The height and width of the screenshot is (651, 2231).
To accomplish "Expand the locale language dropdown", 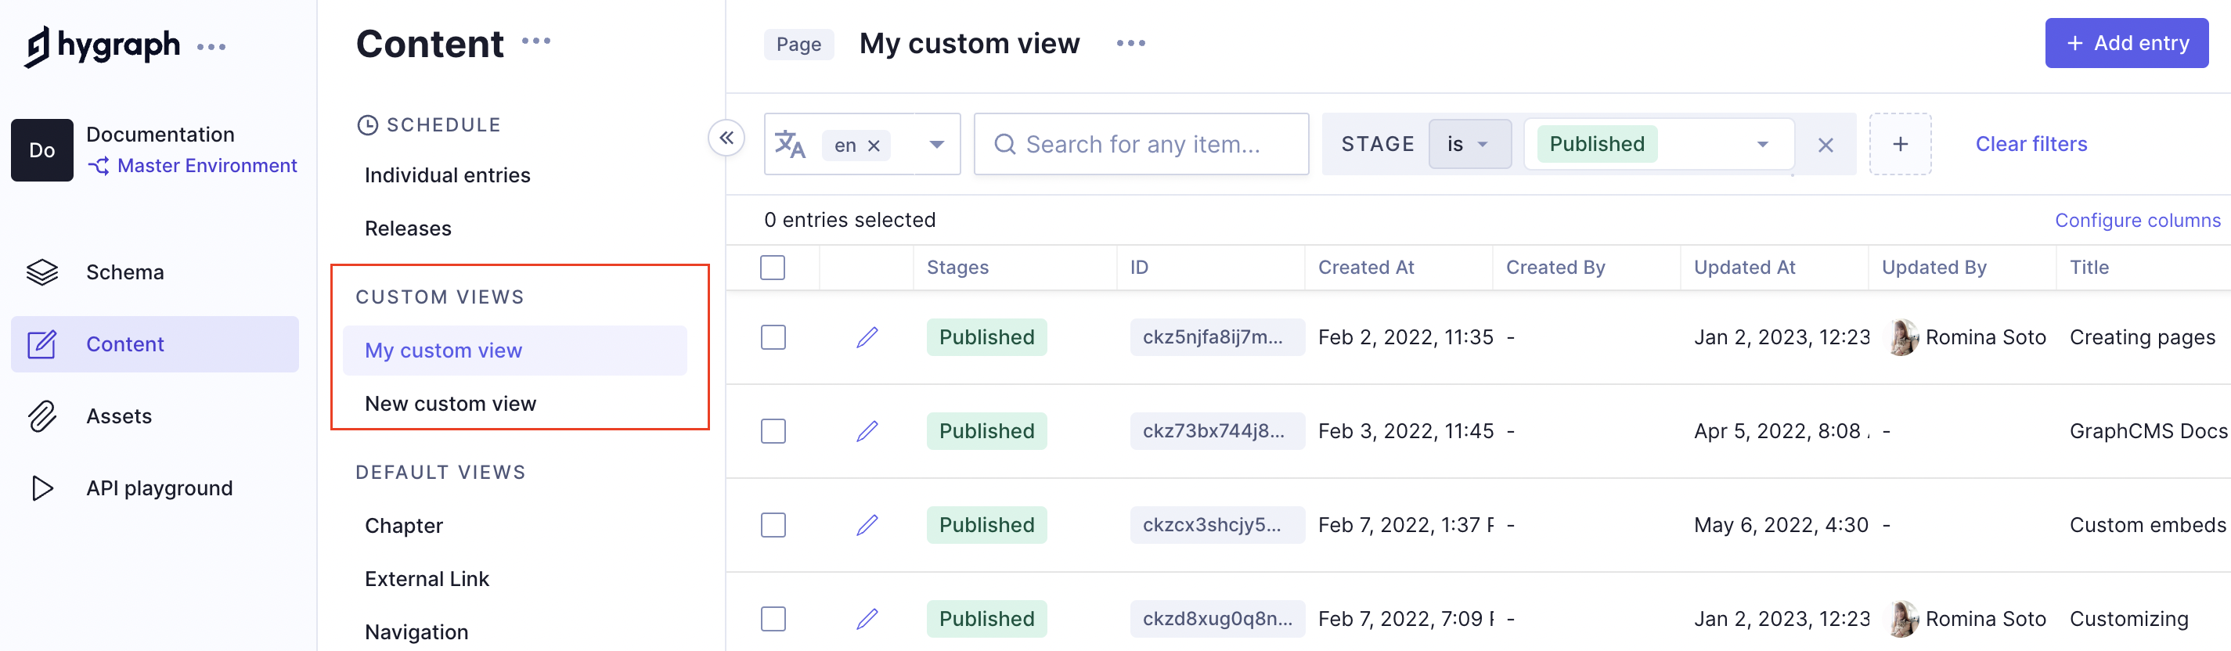I will pyautogui.click(x=936, y=145).
